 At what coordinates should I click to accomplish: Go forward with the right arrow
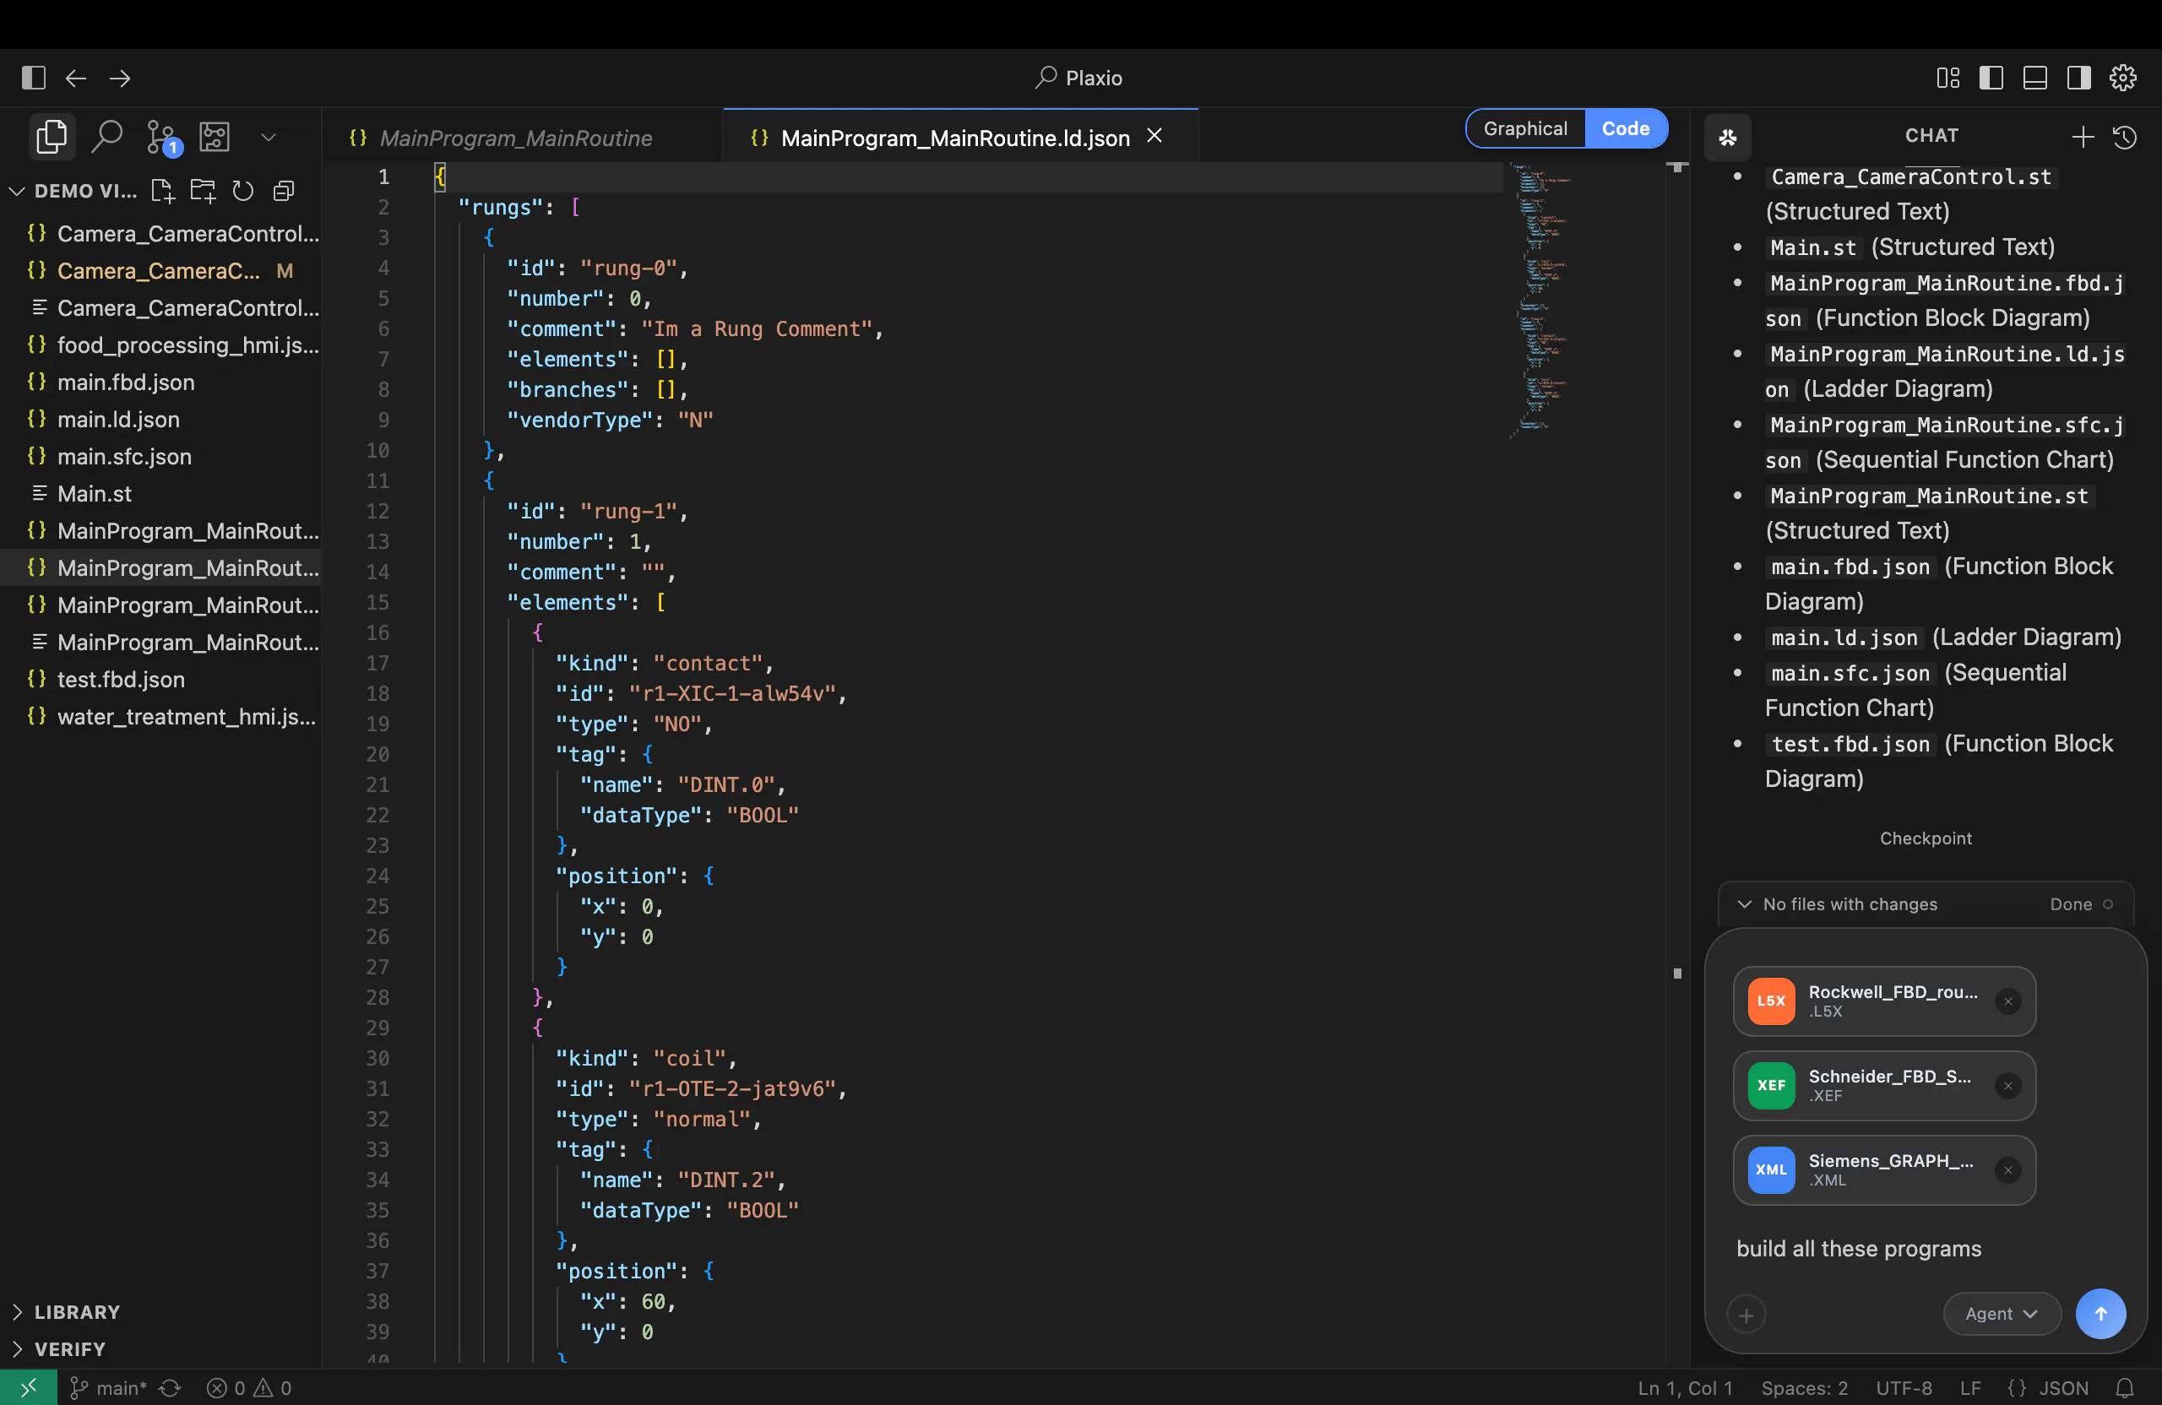[x=120, y=79]
